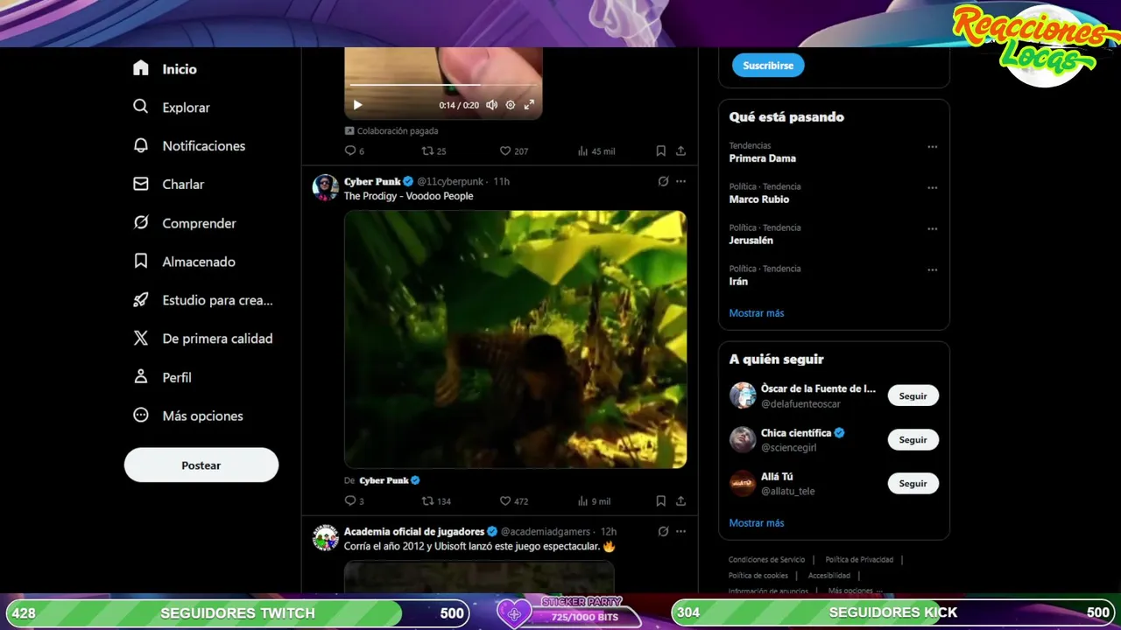The width and height of the screenshot is (1121, 630).
Task: Open options for Irán trend
Action: click(932, 270)
